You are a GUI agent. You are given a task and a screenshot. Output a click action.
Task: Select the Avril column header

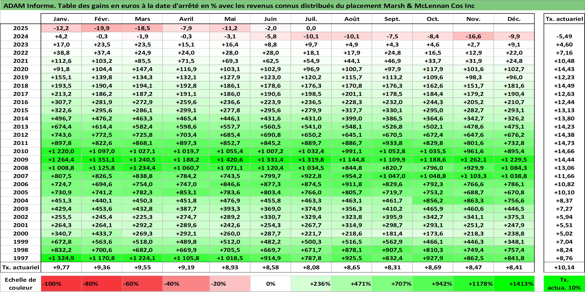(x=186, y=19)
